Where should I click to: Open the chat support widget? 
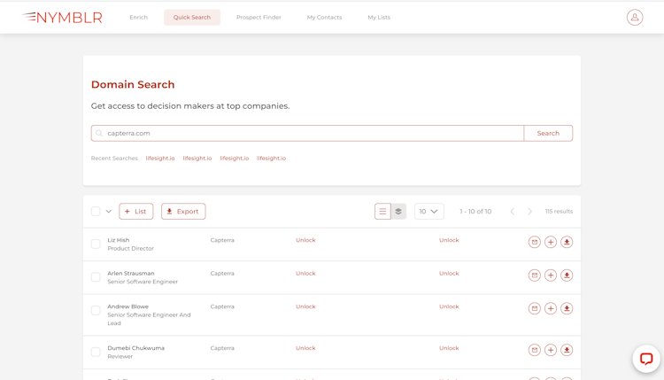pyautogui.click(x=646, y=359)
